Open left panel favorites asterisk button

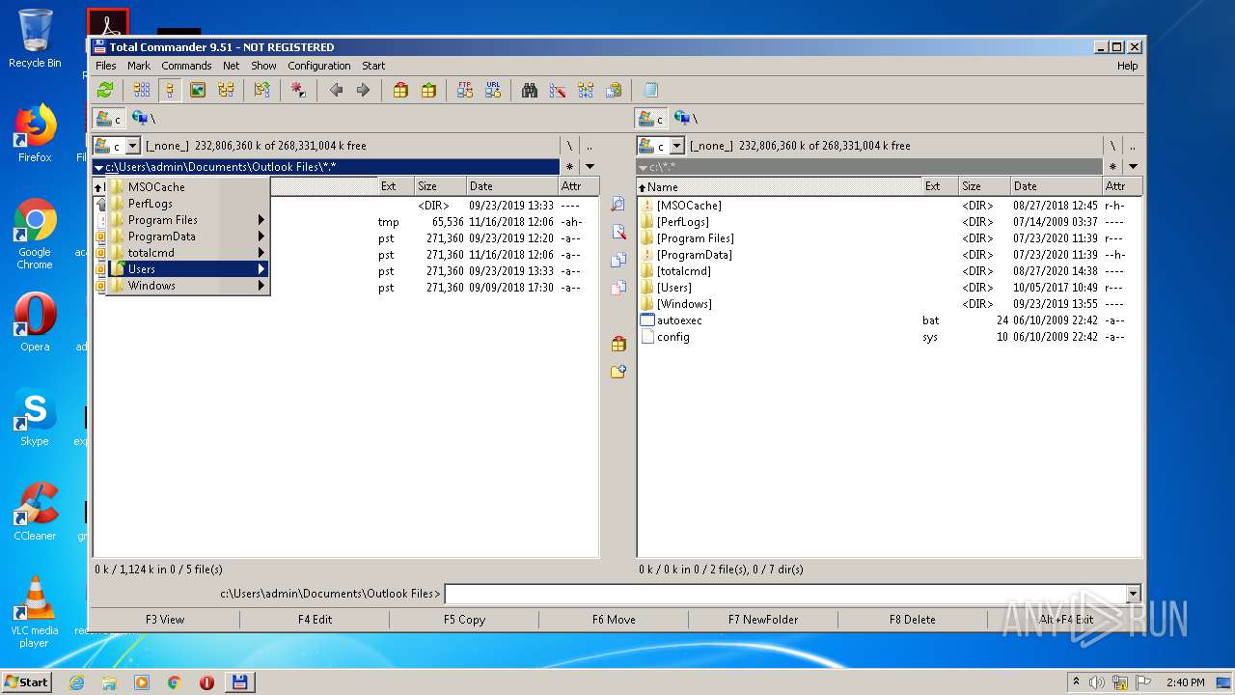570,167
